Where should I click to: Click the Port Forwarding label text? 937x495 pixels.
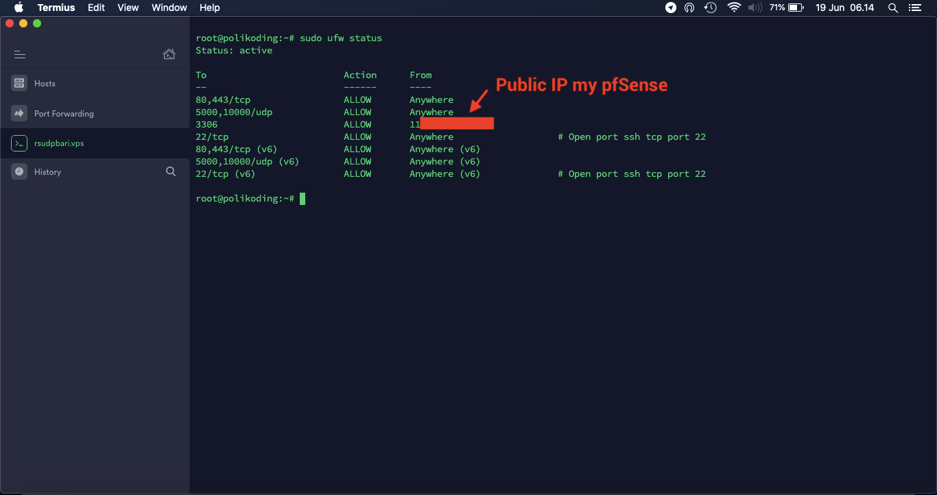point(64,114)
